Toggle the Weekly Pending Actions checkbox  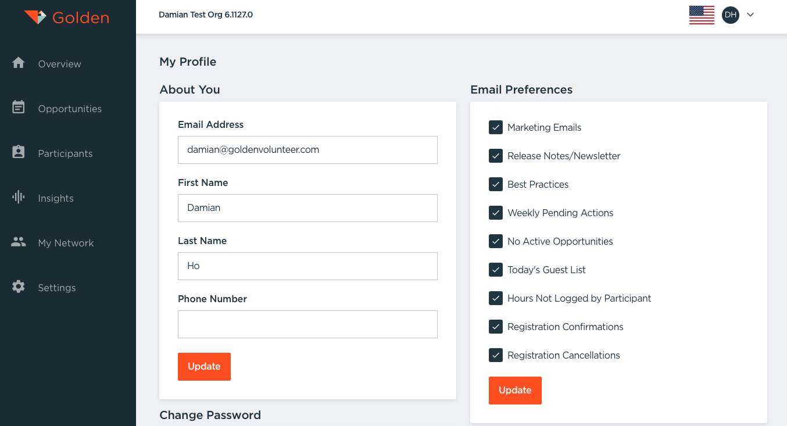click(496, 213)
